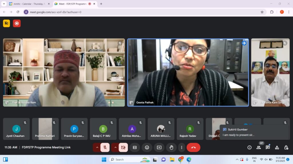The image size is (293, 164).
Task: Open activities shapes icon
Action: (277, 147)
